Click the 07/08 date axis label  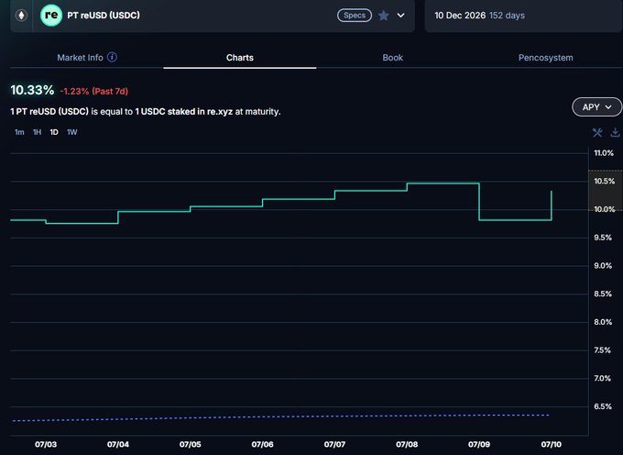[x=407, y=444]
